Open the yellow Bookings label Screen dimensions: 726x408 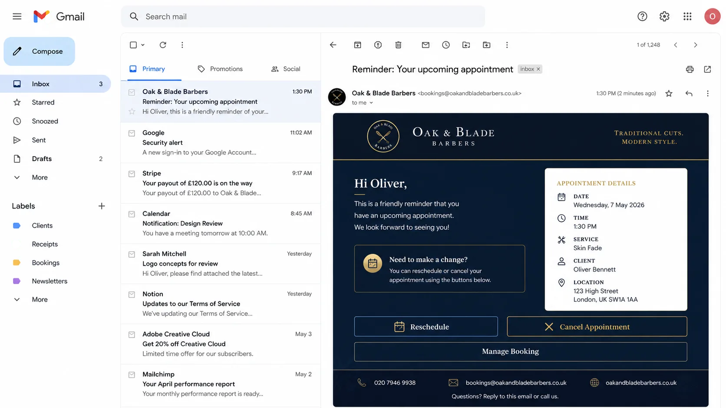[46, 263]
